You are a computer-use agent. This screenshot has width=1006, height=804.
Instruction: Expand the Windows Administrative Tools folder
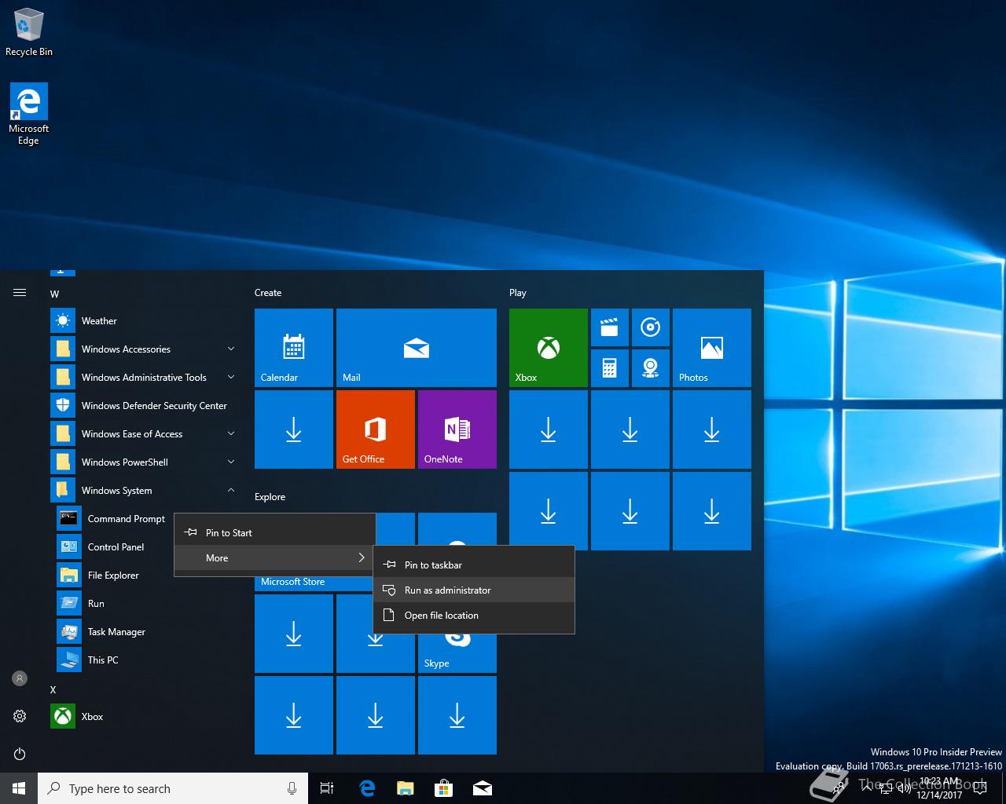point(145,378)
